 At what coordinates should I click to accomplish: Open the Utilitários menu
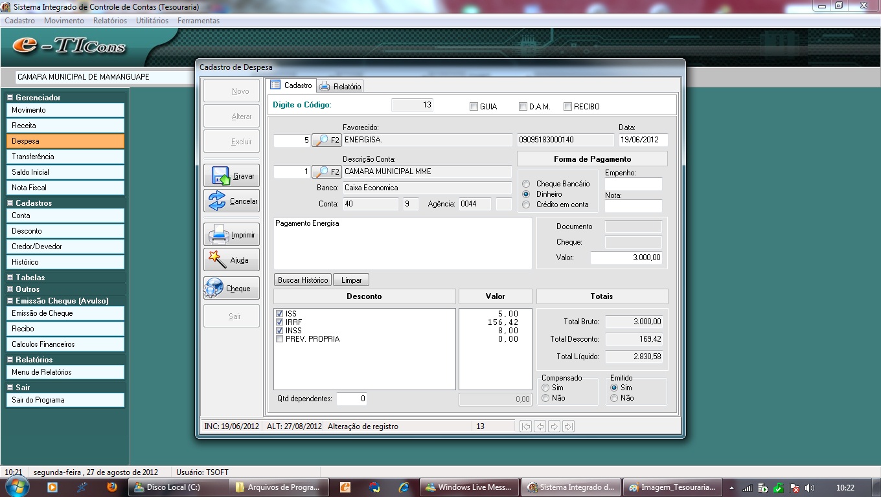click(x=152, y=21)
